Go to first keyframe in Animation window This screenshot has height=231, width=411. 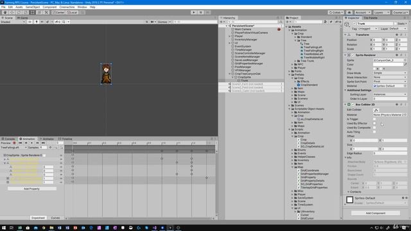pos(20,143)
